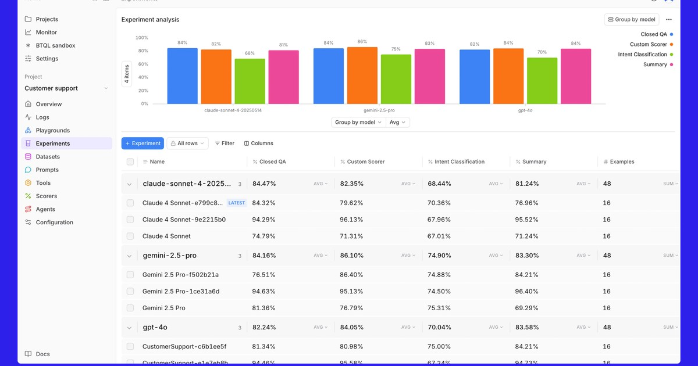698x366 pixels.
Task: Open SUM dropdown in gemini-2.5-pro Examples cell
Action: pos(670,256)
